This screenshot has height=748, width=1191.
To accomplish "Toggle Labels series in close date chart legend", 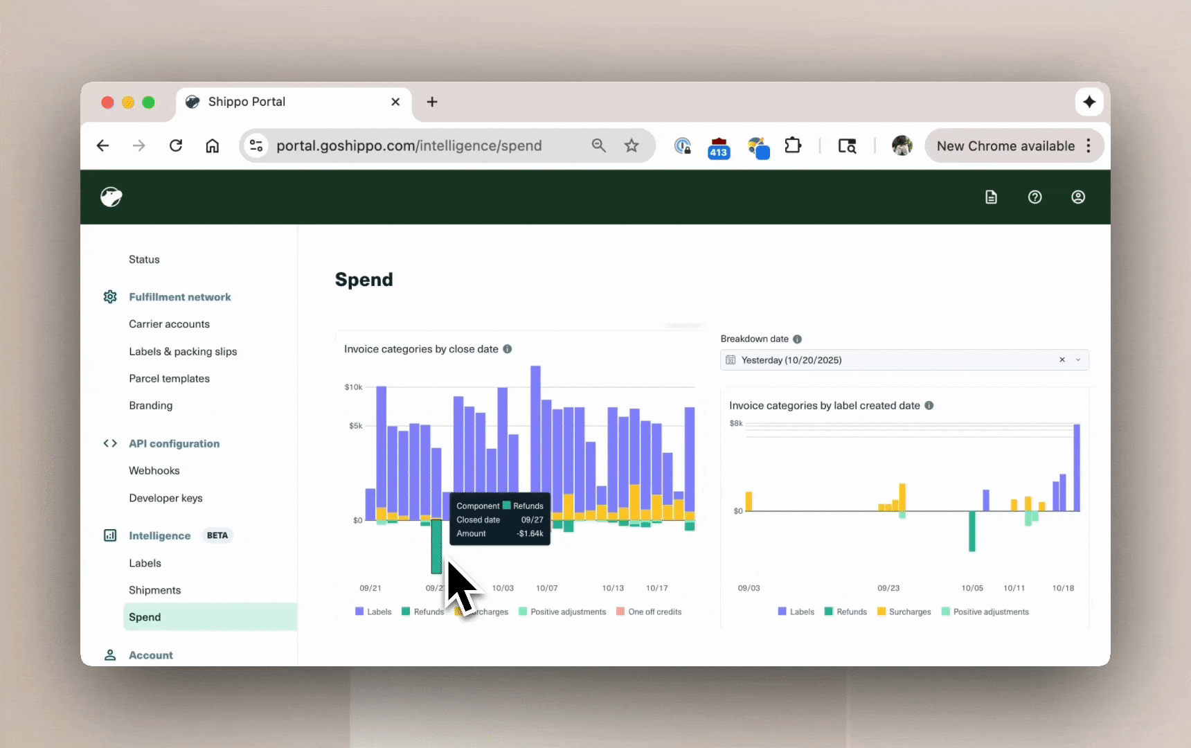I will tap(373, 612).
